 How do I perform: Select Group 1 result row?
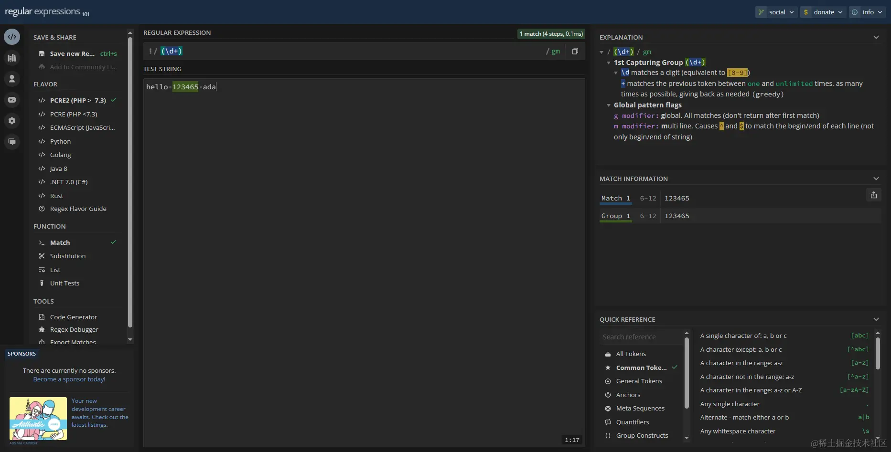pos(740,216)
